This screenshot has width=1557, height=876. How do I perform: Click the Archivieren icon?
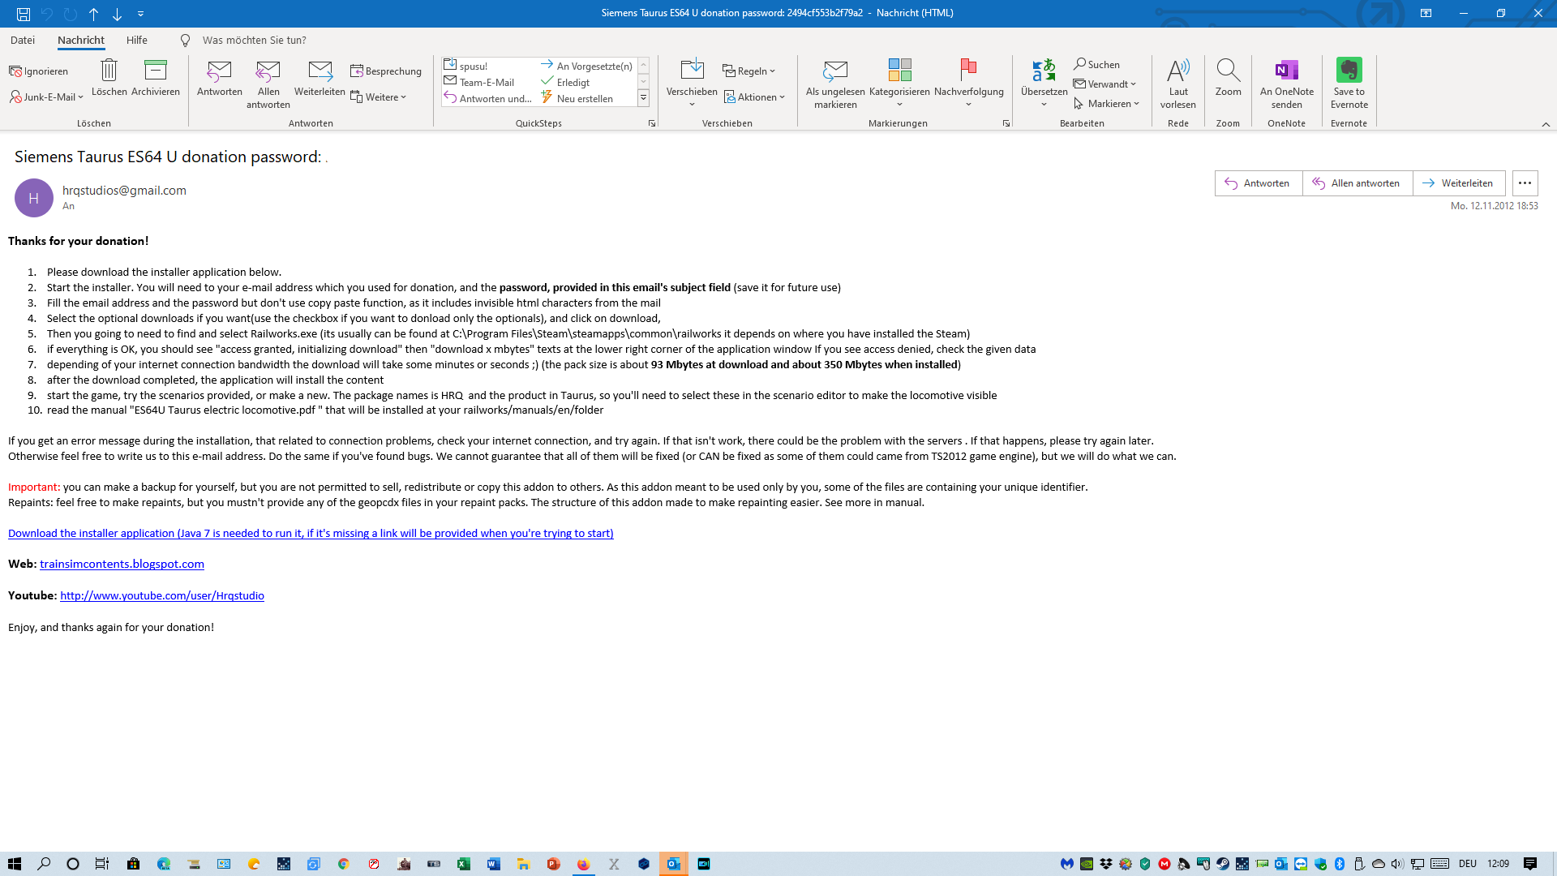click(155, 71)
